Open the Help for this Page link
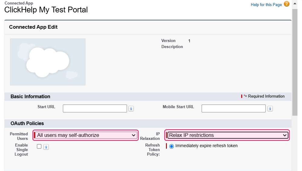 tap(266, 5)
